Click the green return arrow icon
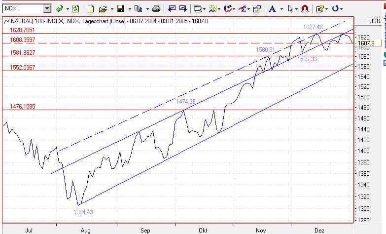 pos(59,9)
